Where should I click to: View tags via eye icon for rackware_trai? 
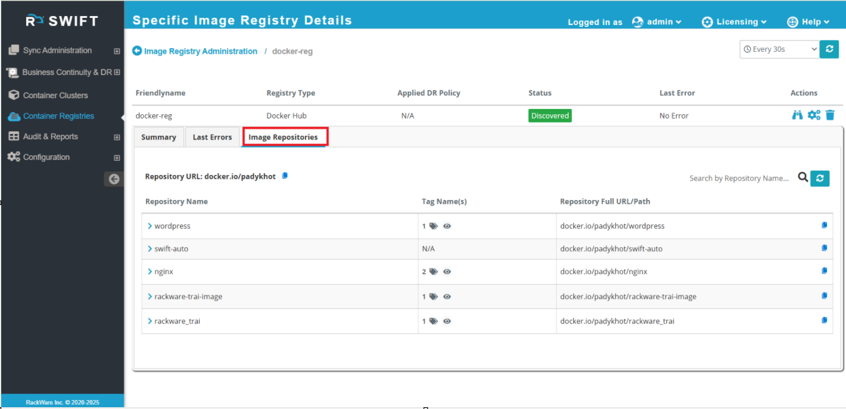click(447, 321)
